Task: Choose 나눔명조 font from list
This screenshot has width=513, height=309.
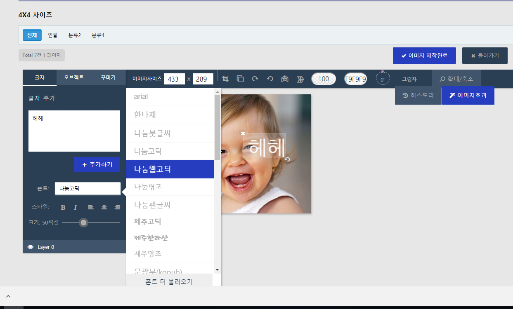Action: tap(170, 187)
